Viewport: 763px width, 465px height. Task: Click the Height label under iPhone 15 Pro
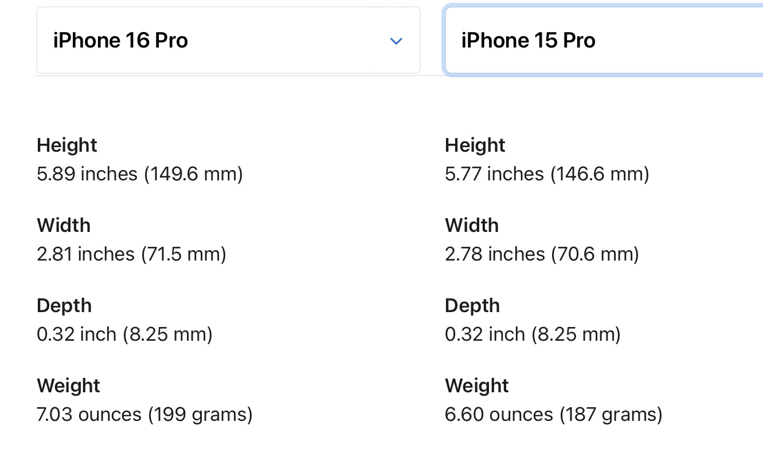click(x=475, y=145)
